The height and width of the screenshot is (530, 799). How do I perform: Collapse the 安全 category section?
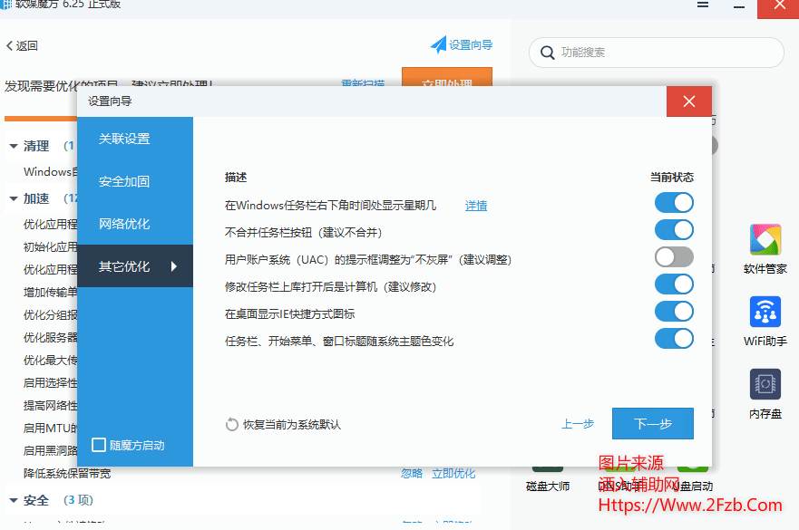14,500
